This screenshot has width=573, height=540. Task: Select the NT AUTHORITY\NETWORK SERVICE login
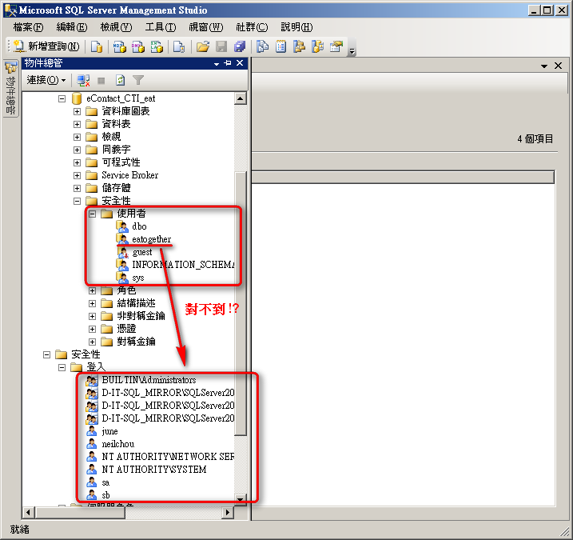click(x=168, y=457)
